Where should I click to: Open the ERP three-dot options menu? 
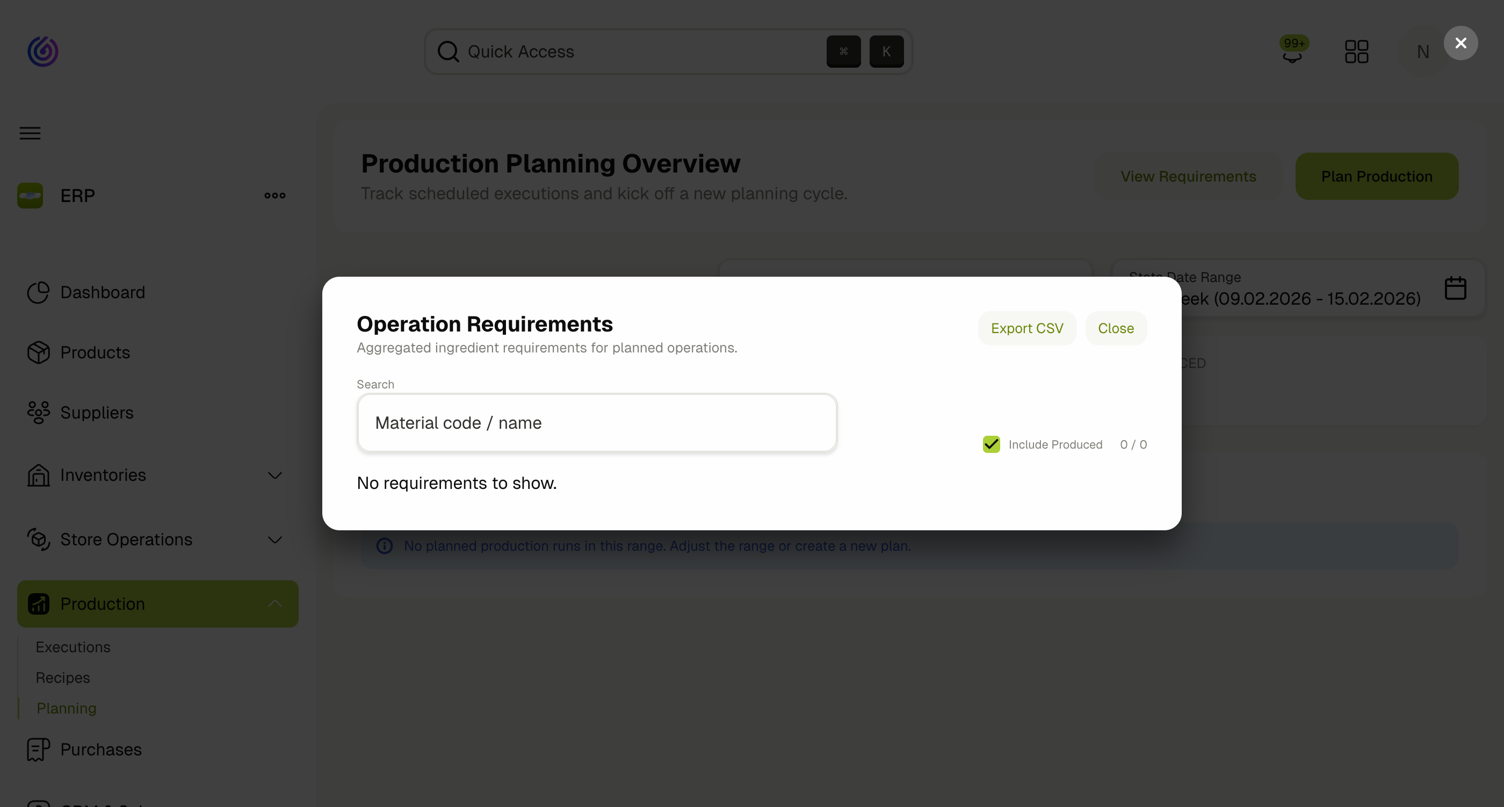click(274, 195)
